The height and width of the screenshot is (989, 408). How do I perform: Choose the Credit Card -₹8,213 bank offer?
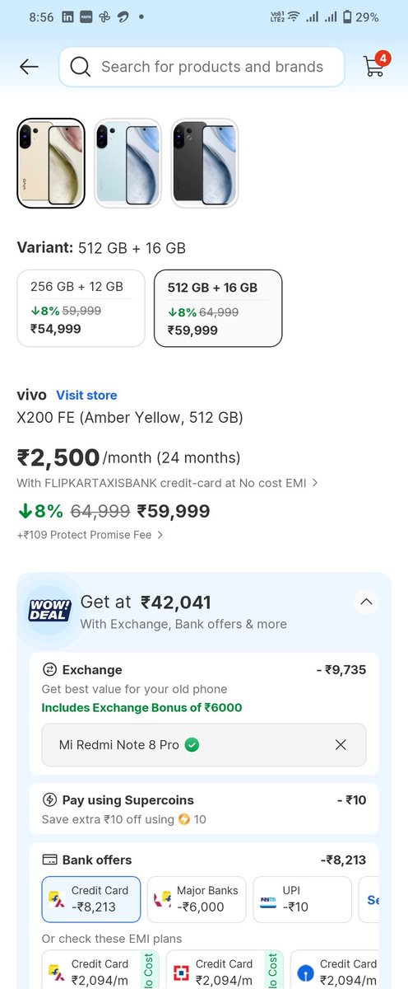91,898
